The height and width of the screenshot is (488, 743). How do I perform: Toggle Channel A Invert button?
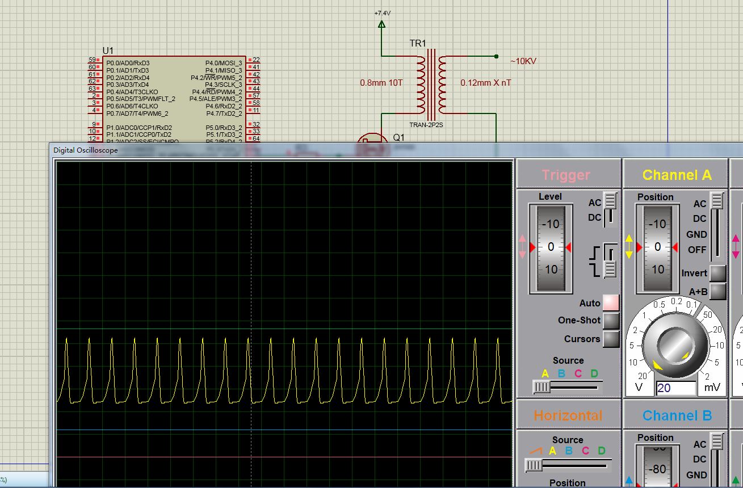(718, 273)
